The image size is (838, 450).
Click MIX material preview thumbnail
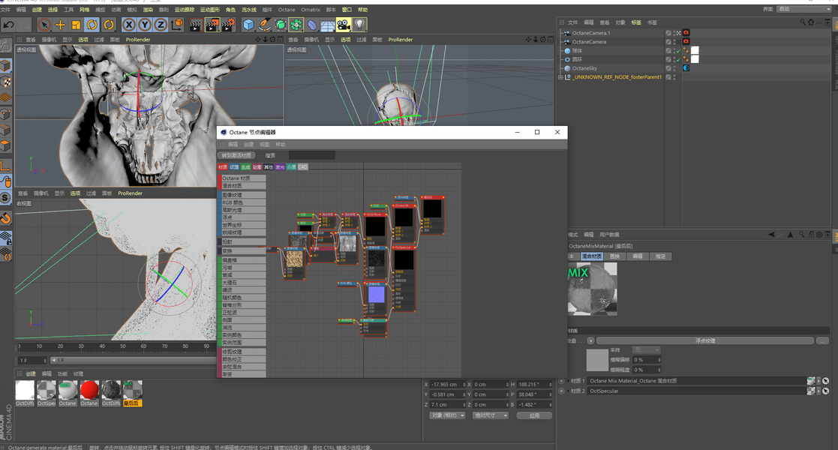click(592, 289)
